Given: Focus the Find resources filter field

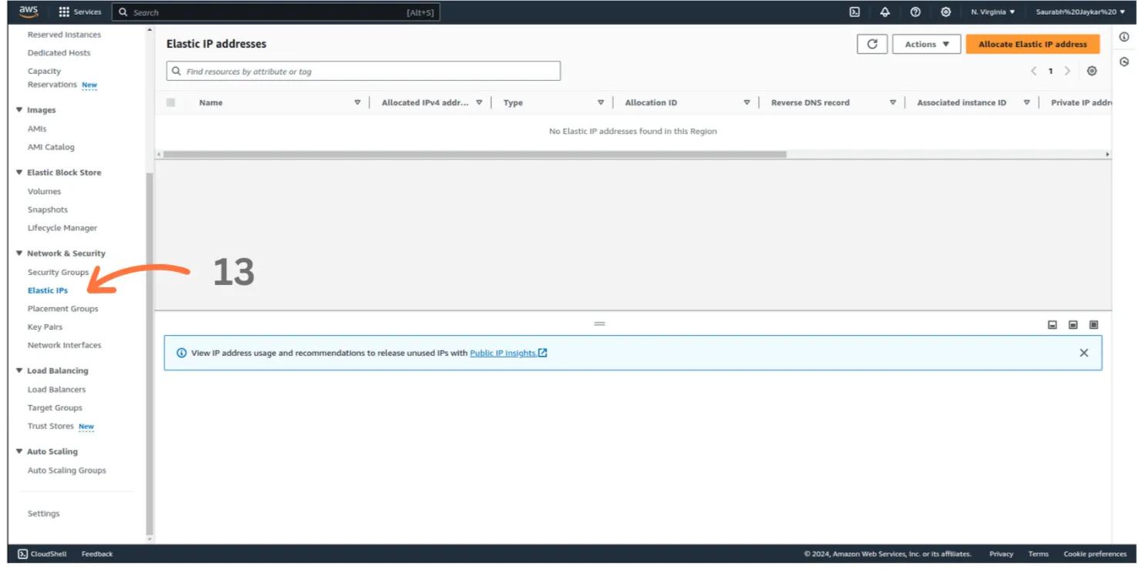Looking at the screenshot, I should pos(363,71).
